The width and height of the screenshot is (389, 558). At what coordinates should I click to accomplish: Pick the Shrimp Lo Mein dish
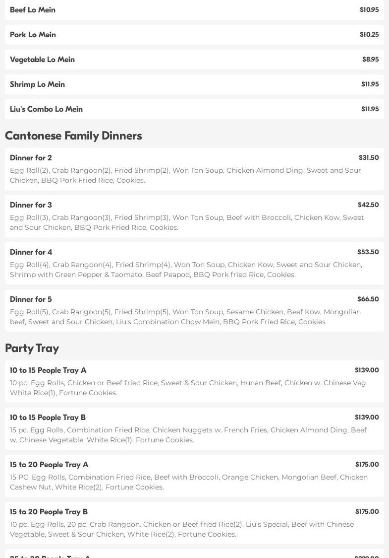(37, 84)
